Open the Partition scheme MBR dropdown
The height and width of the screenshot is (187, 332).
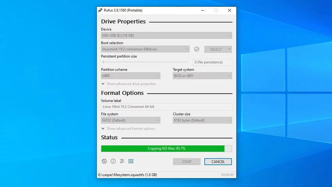coord(131,76)
